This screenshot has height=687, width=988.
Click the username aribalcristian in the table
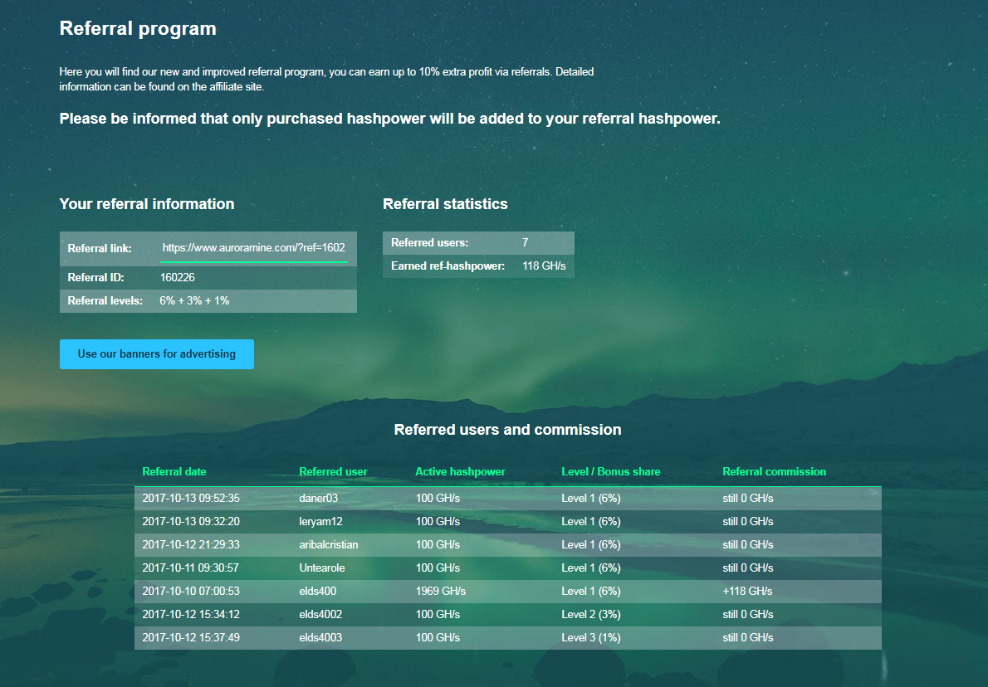pos(329,545)
